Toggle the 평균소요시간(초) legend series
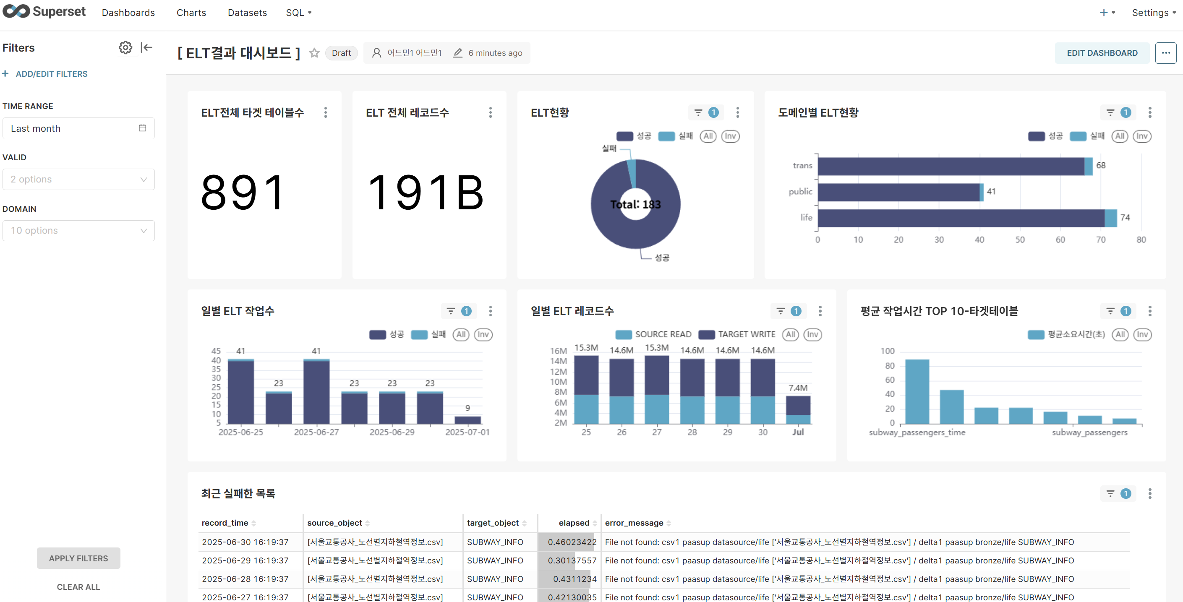This screenshot has width=1183, height=602. pos(1066,334)
